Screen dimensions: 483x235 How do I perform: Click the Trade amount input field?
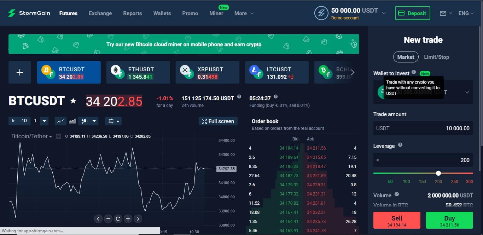pyautogui.click(x=423, y=128)
